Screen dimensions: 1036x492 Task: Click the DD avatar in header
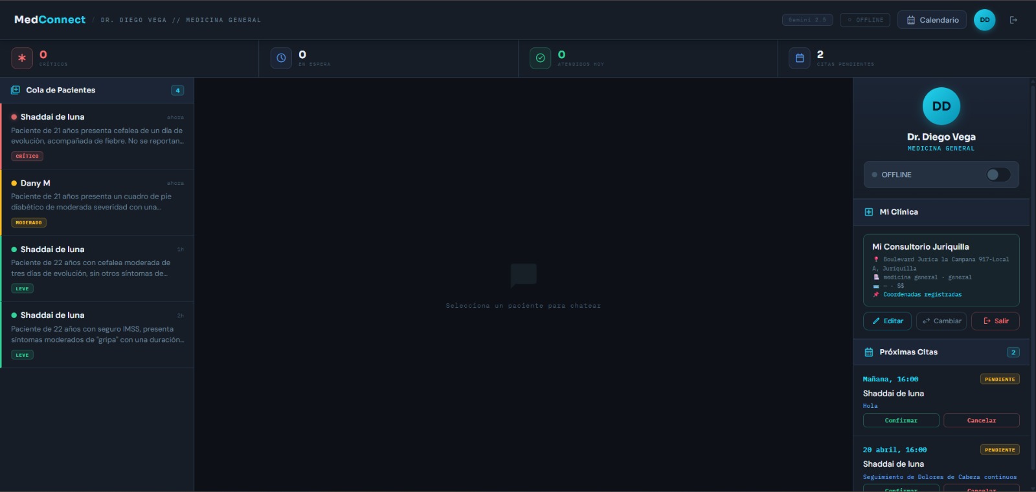point(984,20)
